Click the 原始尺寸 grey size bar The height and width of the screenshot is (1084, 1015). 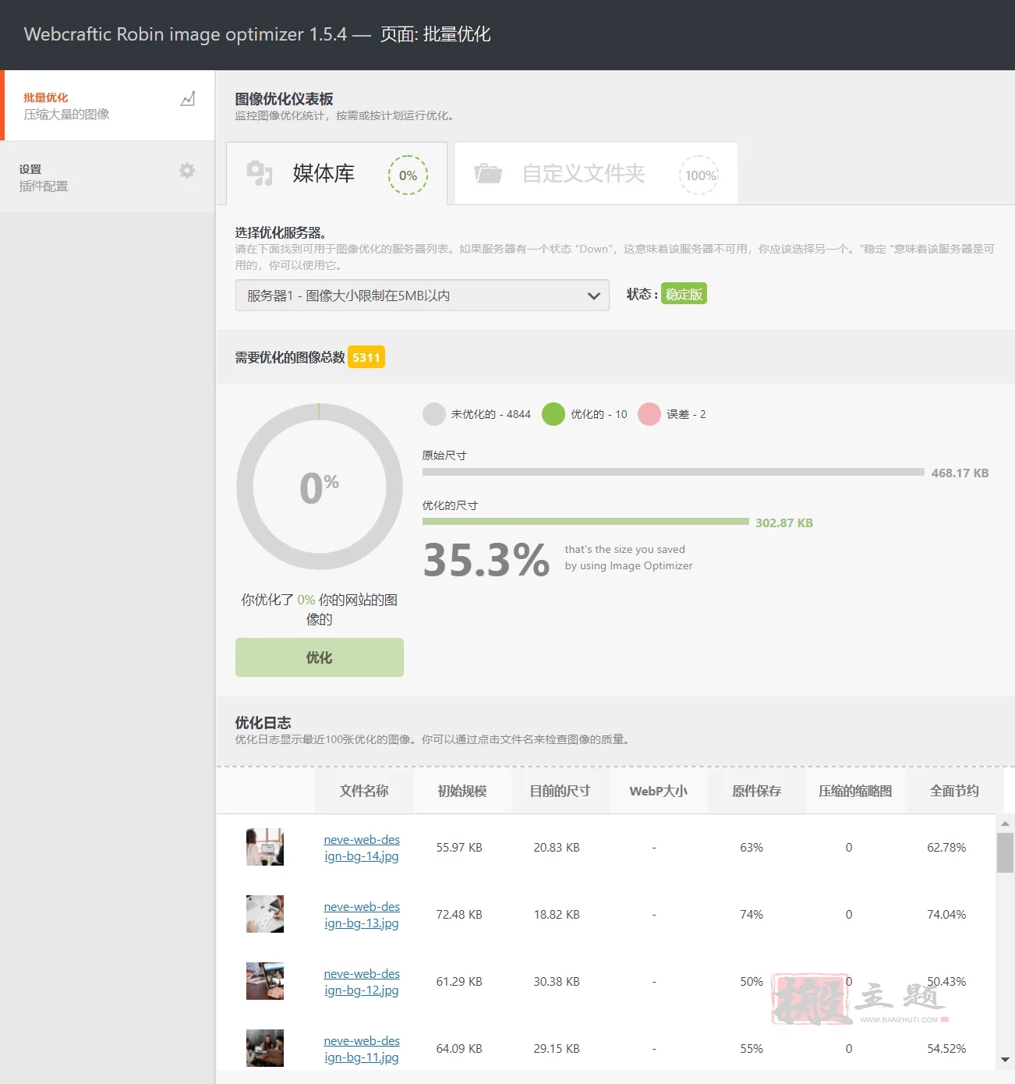674,472
